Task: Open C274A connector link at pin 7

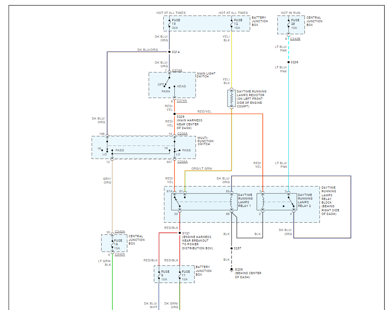Action: click(x=177, y=70)
